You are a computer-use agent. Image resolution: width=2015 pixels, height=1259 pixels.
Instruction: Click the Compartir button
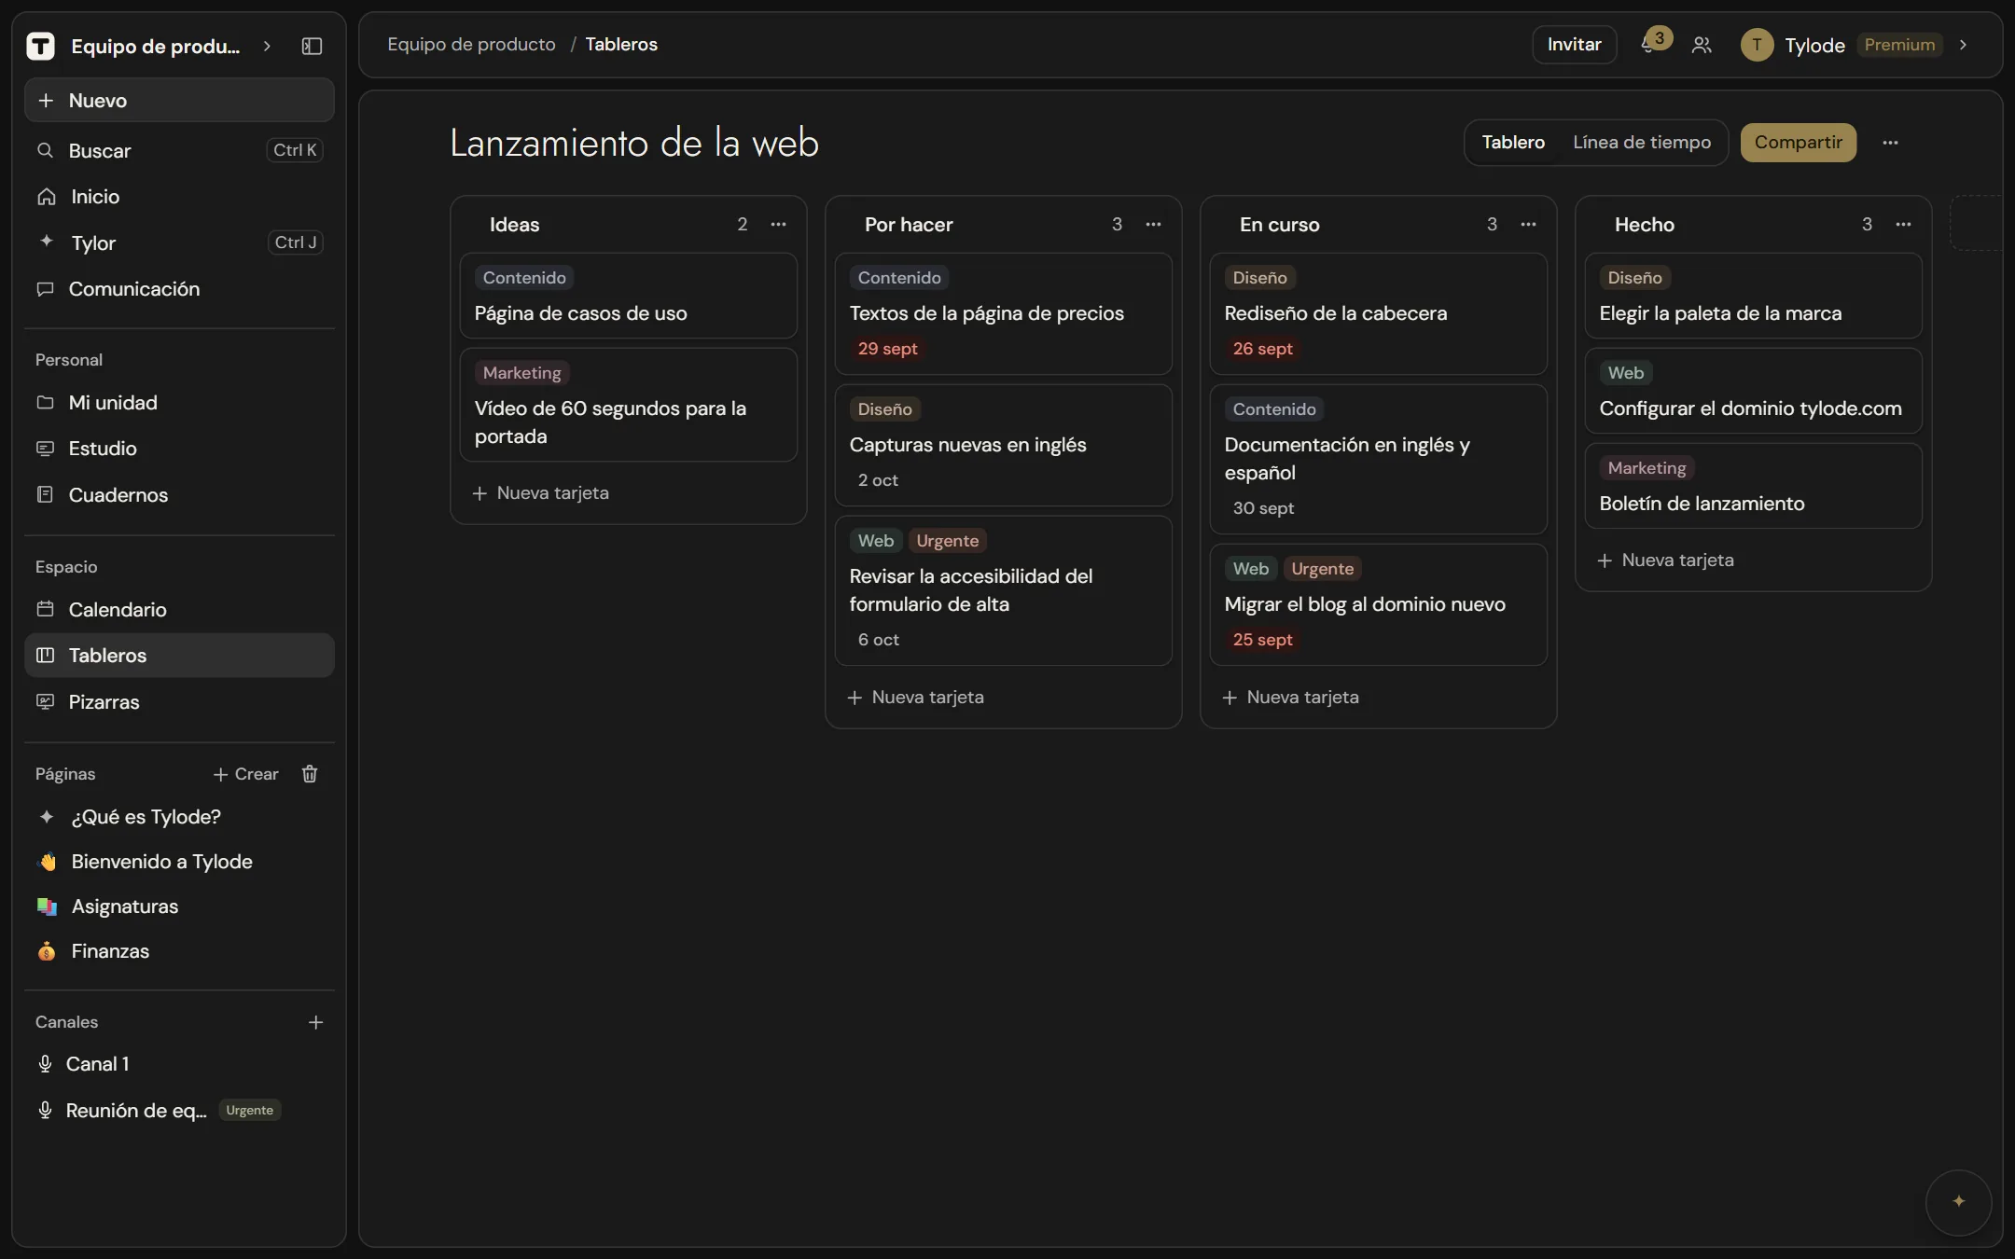pos(1798,143)
